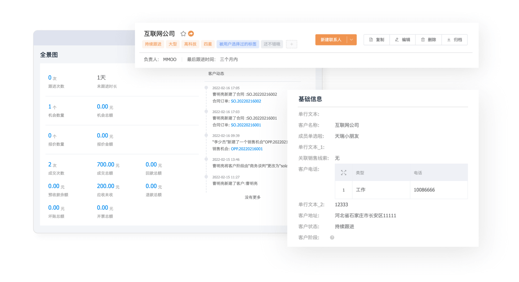This screenshot has width=519, height=282.
Task: Click the 高科技 tag
Action: tap(190, 44)
